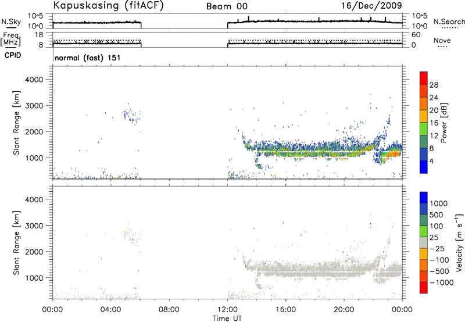Click the '4000' tick on the power panel axis
465x322 pixels.
[34, 80]
